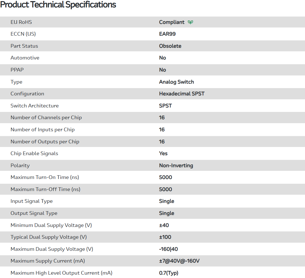Image resolution: width=305 pixels, height=278 pixels.
Task: Select the Switch Architecture label
Action: tap(35, 106)
